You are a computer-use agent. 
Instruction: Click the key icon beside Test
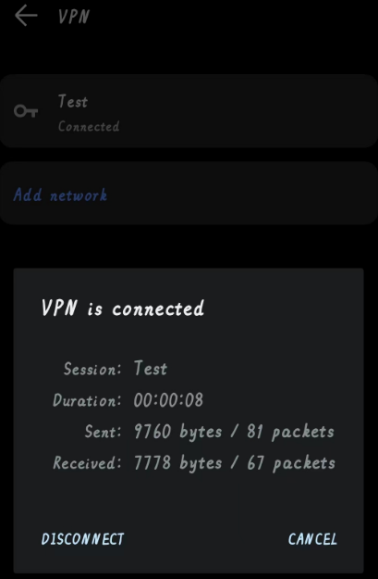click(26, 111)
